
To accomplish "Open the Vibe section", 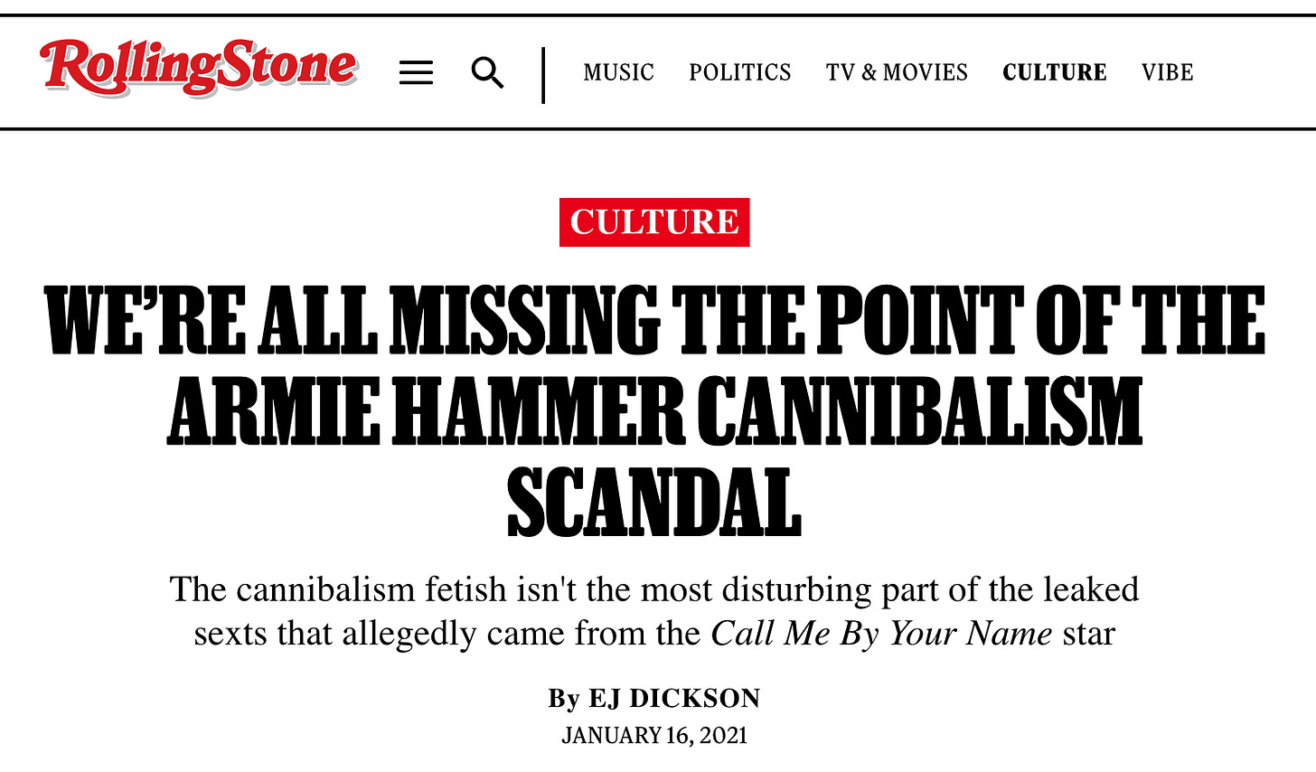I will (1167, 72).
